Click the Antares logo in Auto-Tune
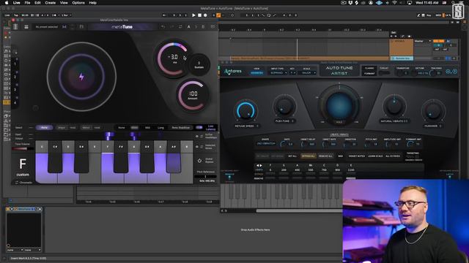Viewport: 469px width, 263px height. [233, 72]
